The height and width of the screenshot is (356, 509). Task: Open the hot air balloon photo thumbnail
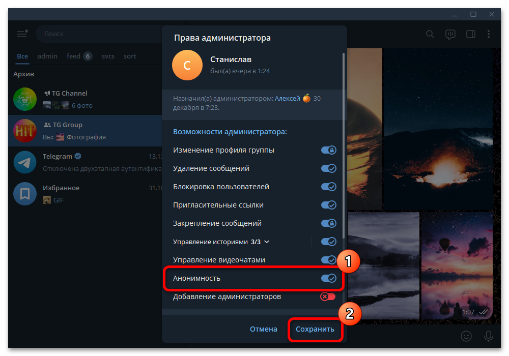click(x=457, y=265)
